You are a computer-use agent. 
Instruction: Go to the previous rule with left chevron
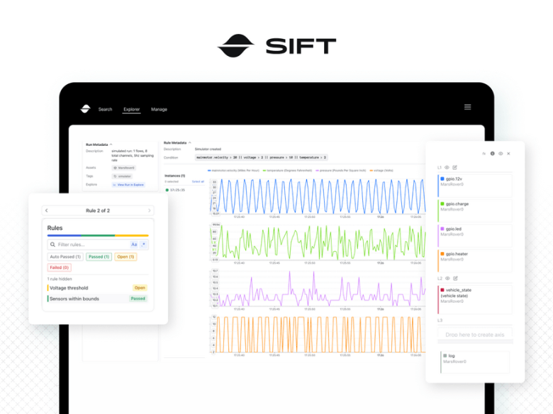[x=47, y=210]
